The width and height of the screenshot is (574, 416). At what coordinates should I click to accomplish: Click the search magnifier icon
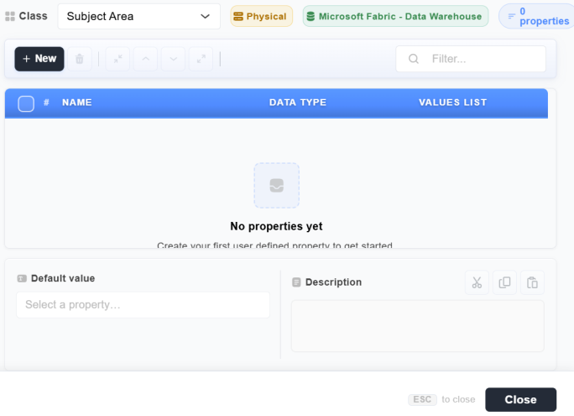pyautogui.click(x=414, y=59)
